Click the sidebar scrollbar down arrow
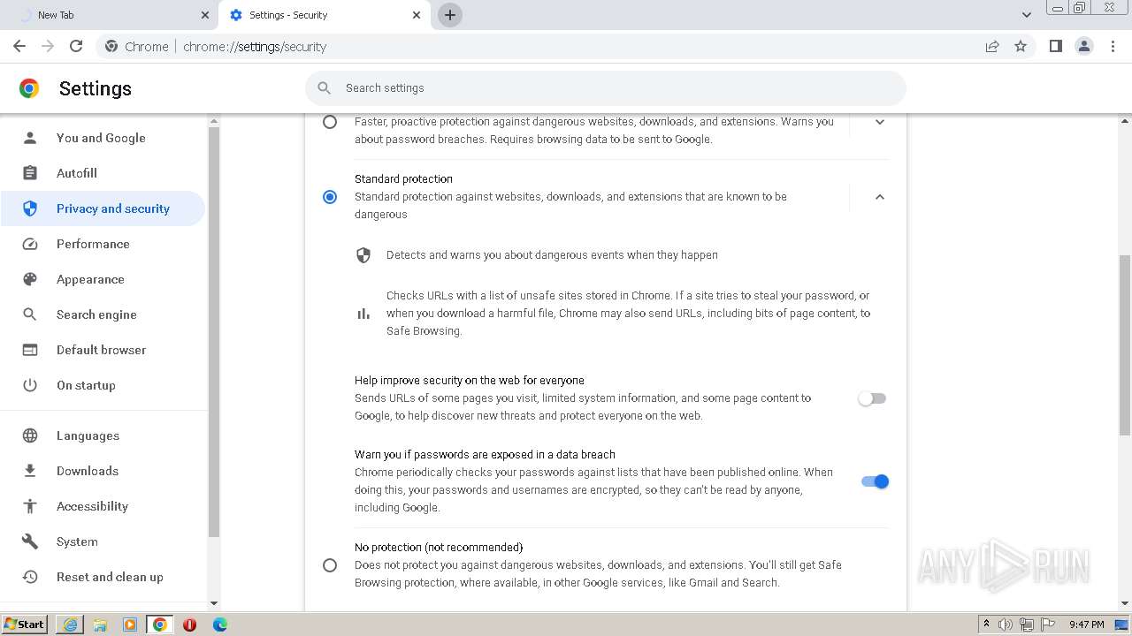Screen dimensions: 1132x636 (213, 604)
